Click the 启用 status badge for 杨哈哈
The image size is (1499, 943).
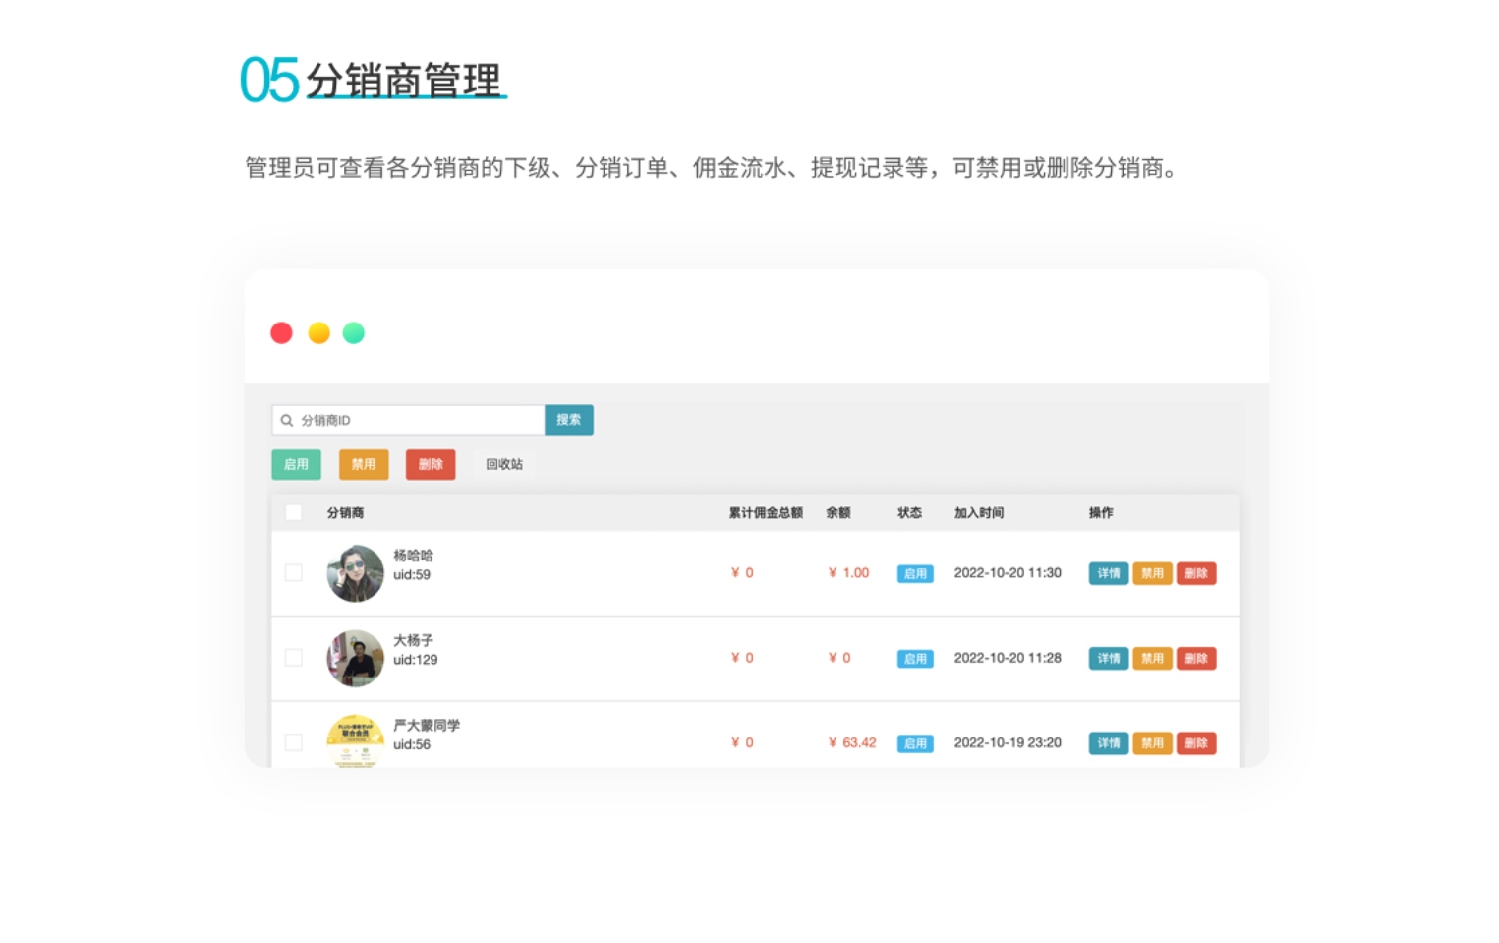[915, 573]
